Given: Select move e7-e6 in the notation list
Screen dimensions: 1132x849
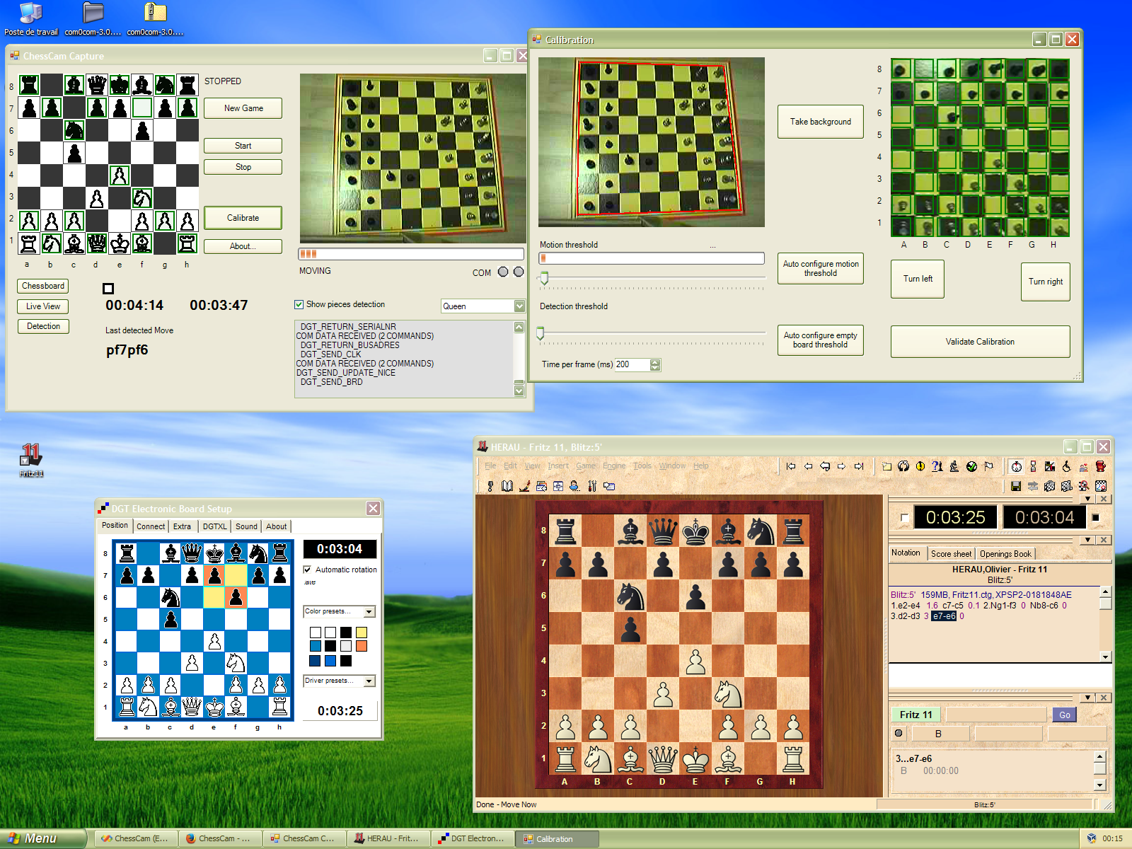Looking at the screenshot, I should click(944, 616).
